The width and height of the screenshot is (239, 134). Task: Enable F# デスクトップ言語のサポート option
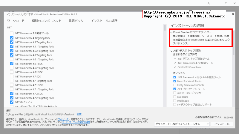(x=174, y=105)
